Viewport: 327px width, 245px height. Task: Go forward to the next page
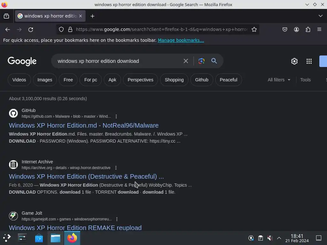[19, 30]
